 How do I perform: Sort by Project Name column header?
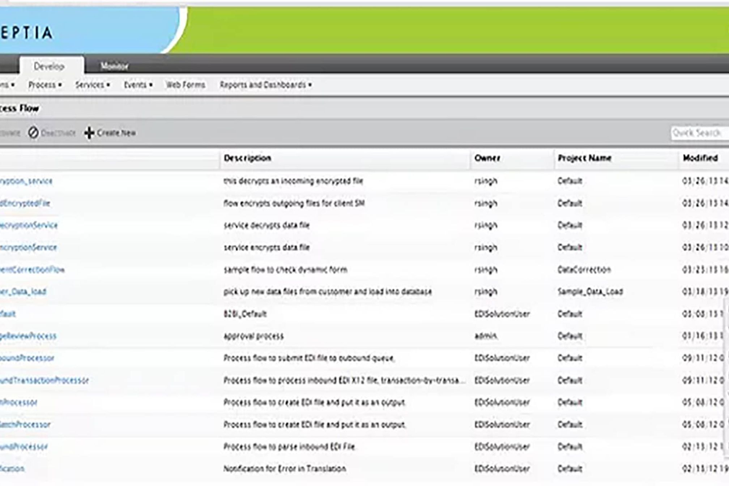[x=584, y=158]
